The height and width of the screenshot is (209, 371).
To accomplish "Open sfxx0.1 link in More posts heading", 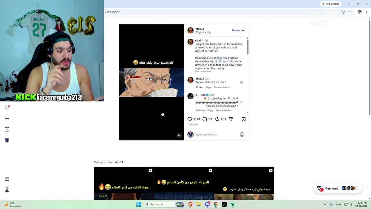I will click(x=119, y=162).
